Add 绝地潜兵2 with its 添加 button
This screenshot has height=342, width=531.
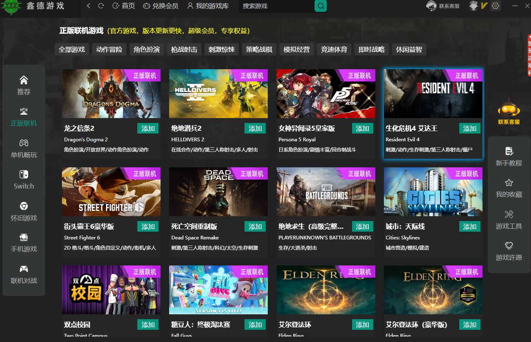255,128
